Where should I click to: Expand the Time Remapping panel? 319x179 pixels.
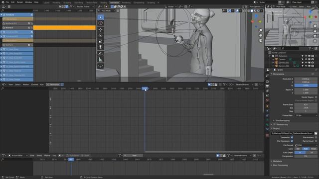click(282, 120)
